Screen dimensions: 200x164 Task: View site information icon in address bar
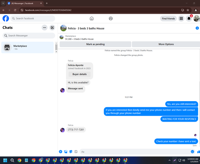[x=22, y=10]
